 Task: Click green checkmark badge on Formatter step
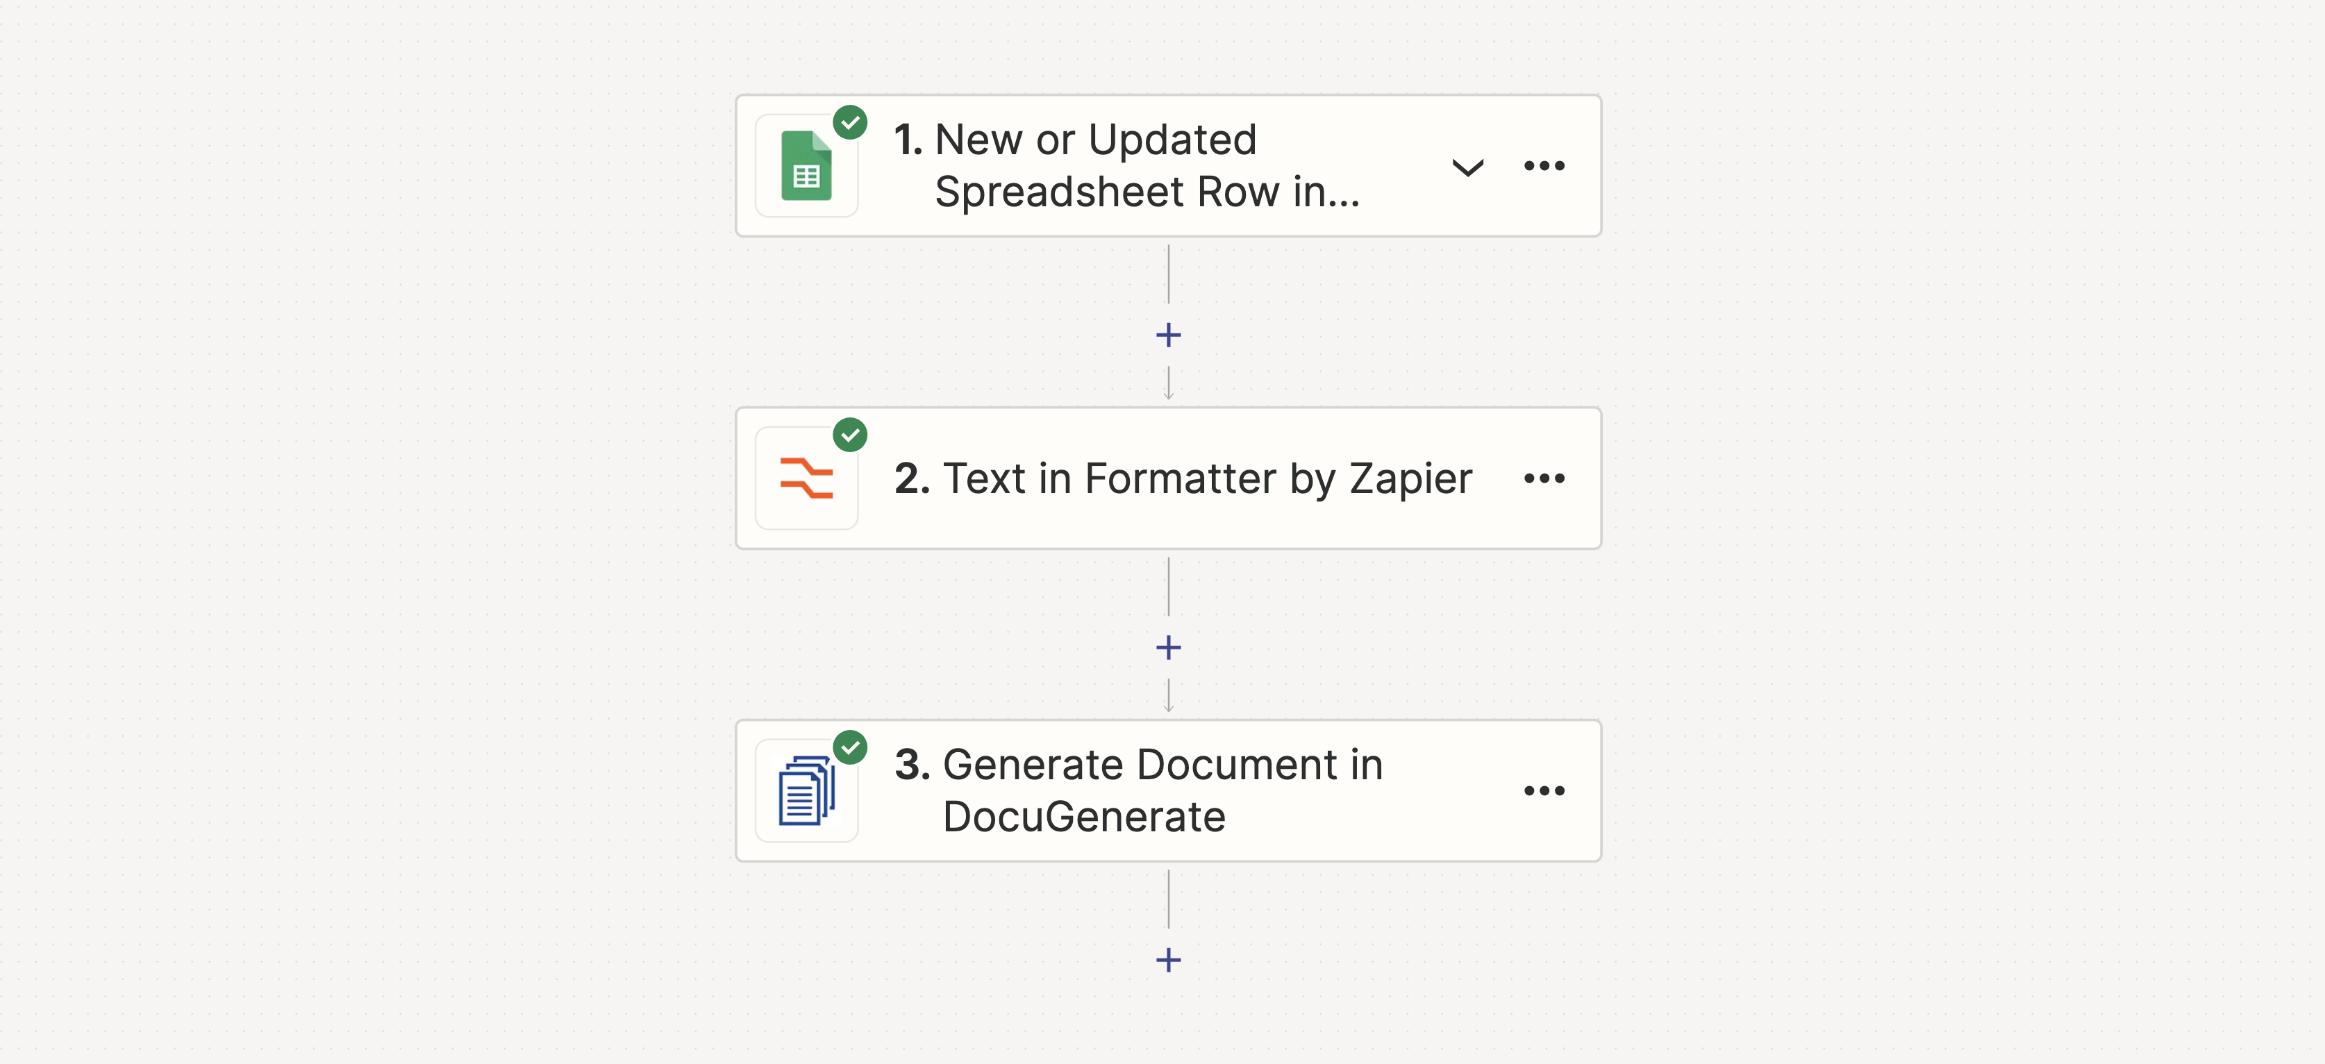click(850, 435)
